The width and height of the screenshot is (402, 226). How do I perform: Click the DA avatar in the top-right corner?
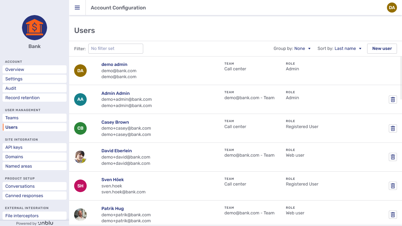[392, 8]
